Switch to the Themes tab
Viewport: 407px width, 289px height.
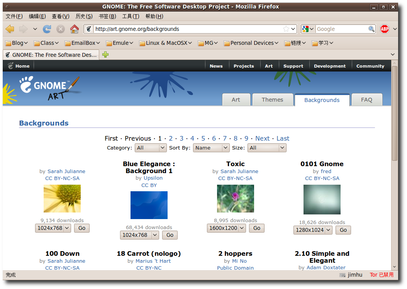point(273,100)
